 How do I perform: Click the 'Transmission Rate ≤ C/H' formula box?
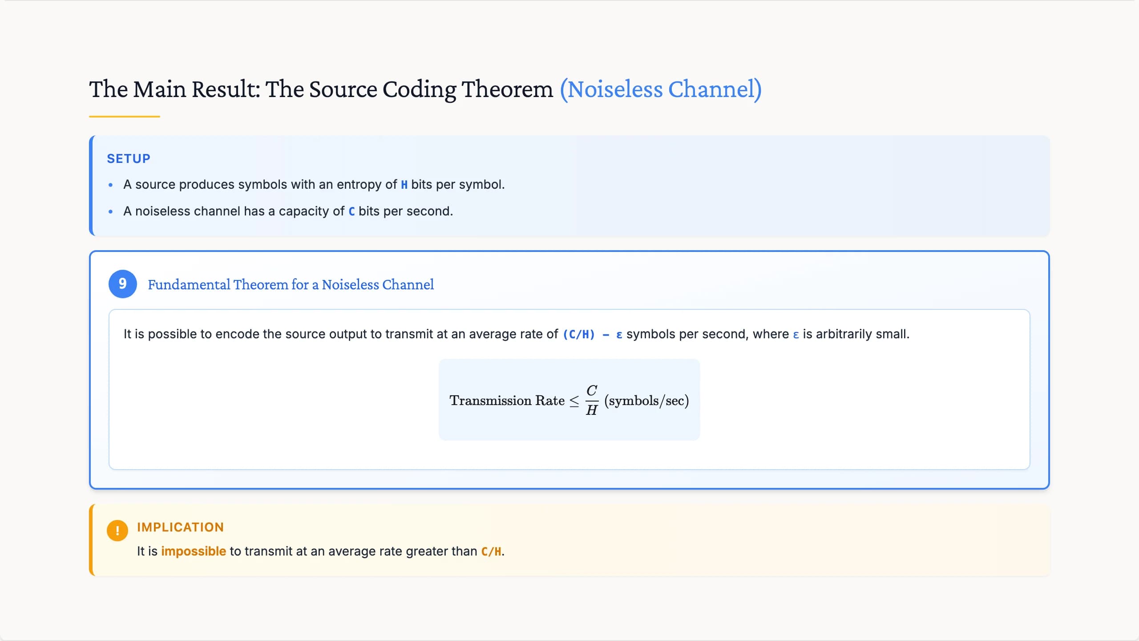point(569,400)
